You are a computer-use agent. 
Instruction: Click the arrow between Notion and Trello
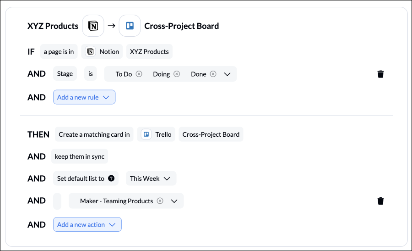coord(112,26)
